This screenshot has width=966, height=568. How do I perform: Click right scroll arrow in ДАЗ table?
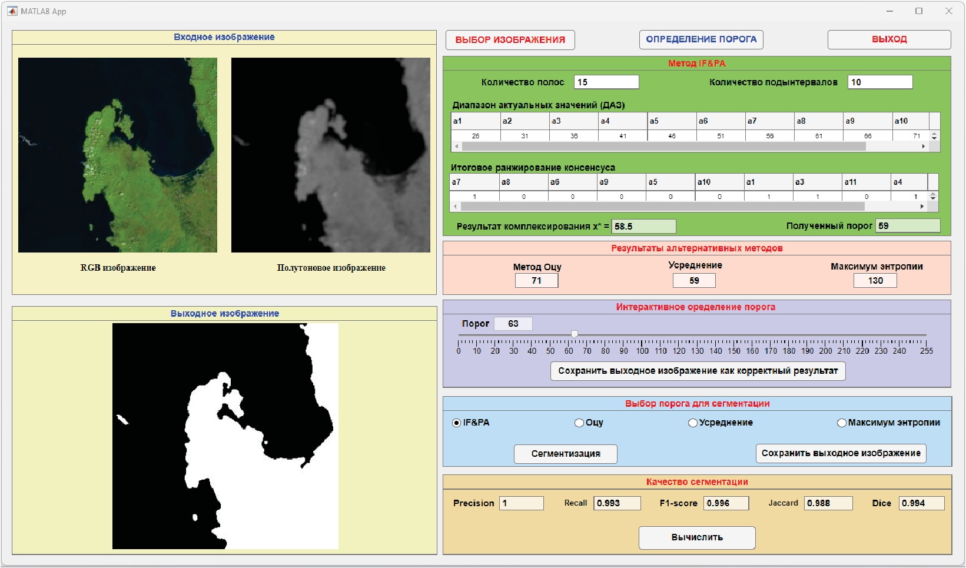923,147
